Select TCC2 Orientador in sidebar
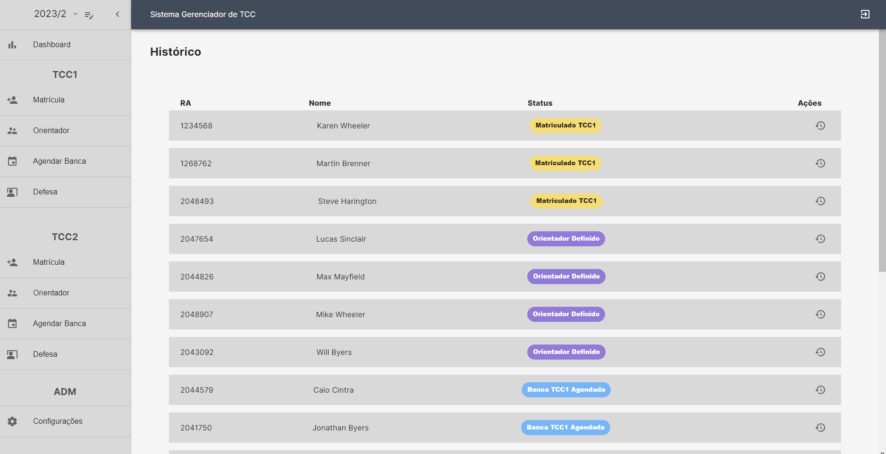 [51, 293]
